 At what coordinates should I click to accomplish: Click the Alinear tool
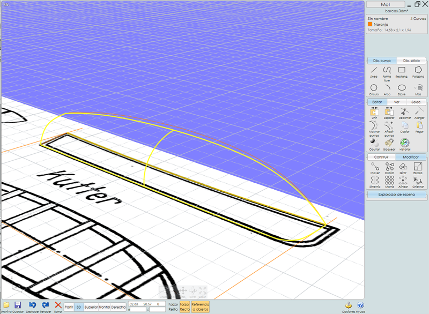(403, 182)
